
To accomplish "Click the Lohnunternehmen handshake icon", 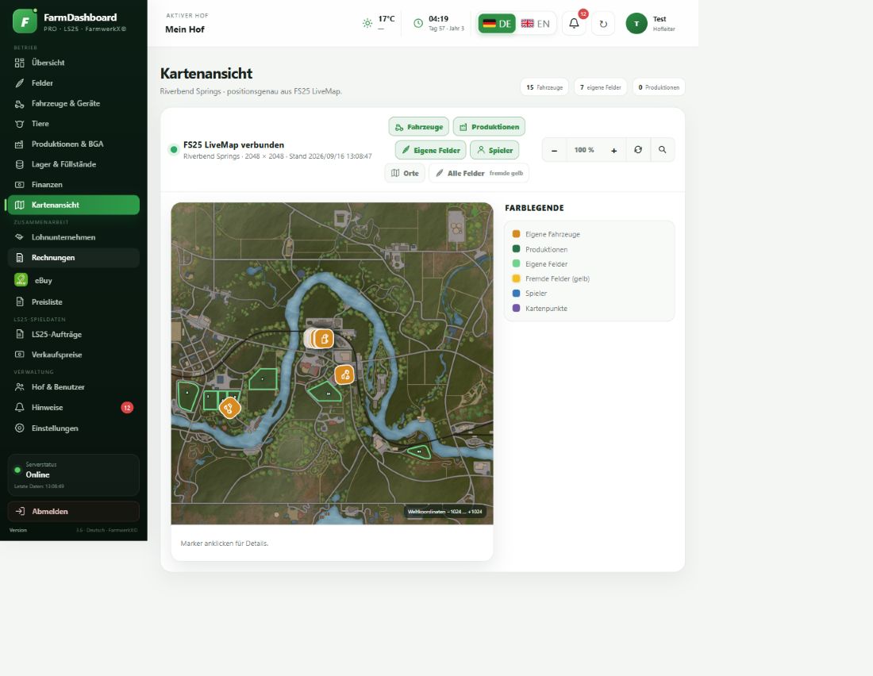I will point(20,237).
